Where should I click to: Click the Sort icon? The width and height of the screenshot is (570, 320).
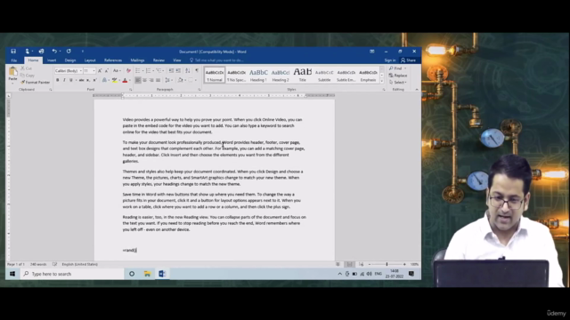click(x=188, y=70)
